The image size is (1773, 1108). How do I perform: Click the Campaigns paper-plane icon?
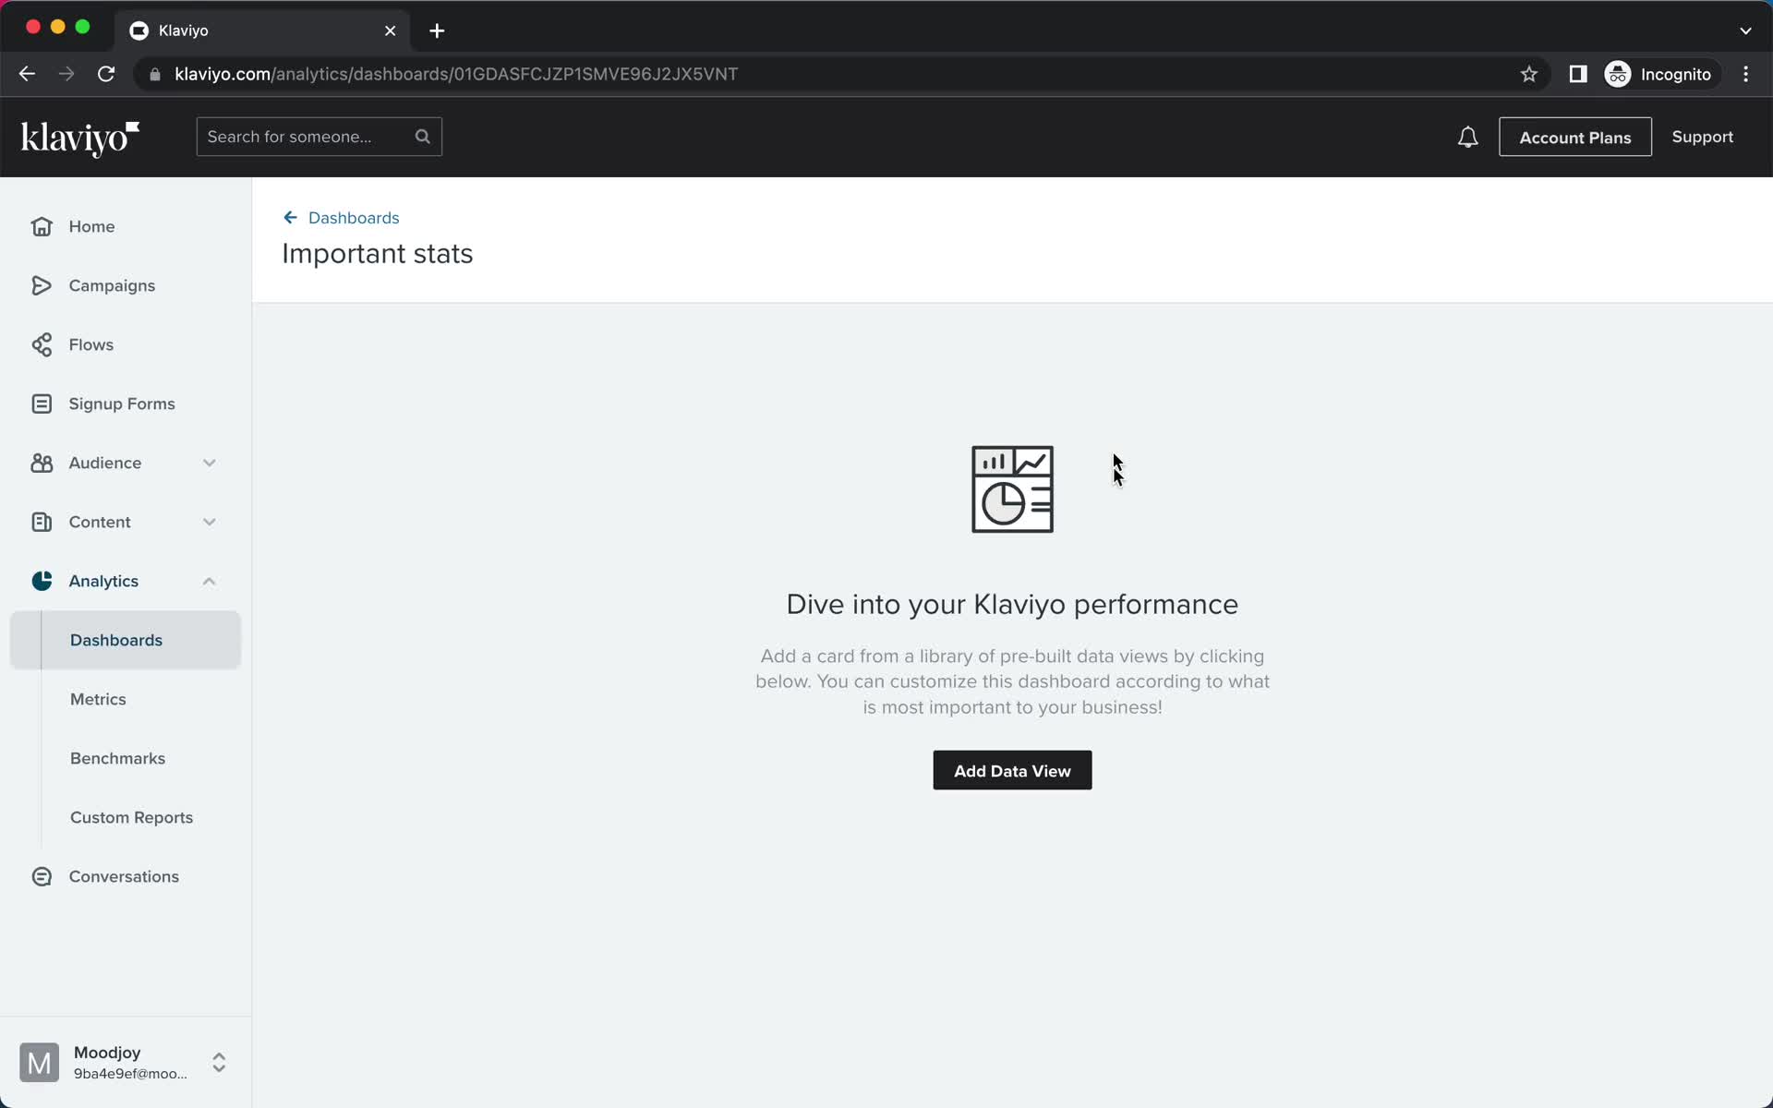point(42,285)
